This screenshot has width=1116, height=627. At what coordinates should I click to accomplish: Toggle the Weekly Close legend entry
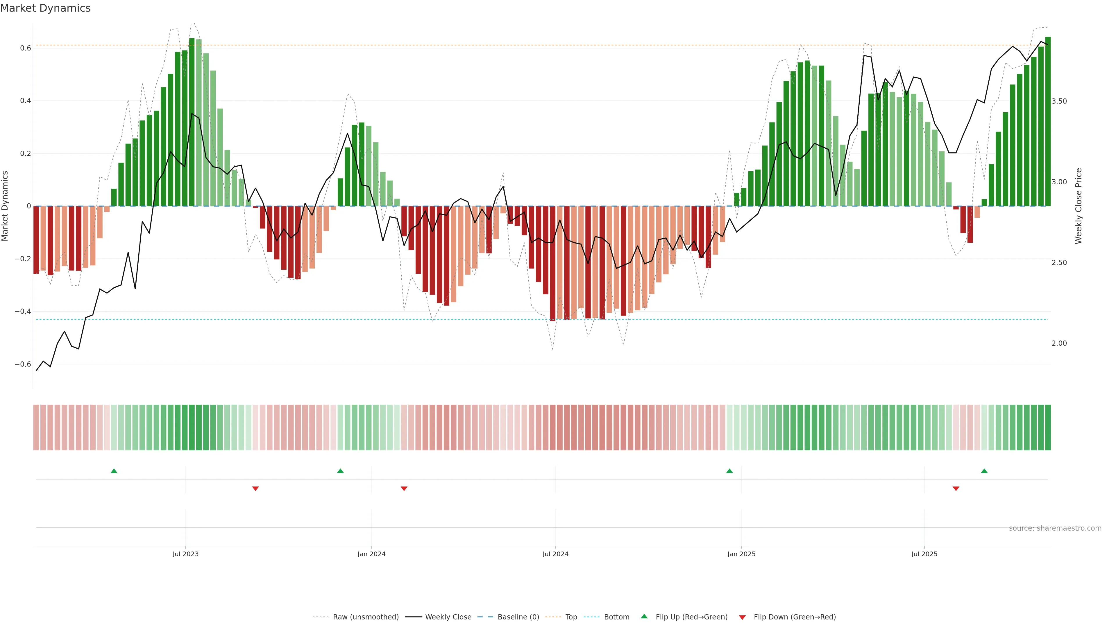[x=448, y=617]
